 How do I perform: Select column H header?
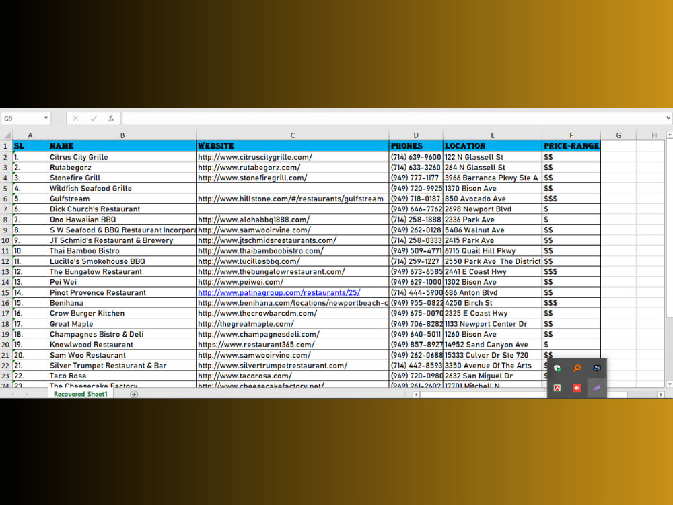coord(653,135)
